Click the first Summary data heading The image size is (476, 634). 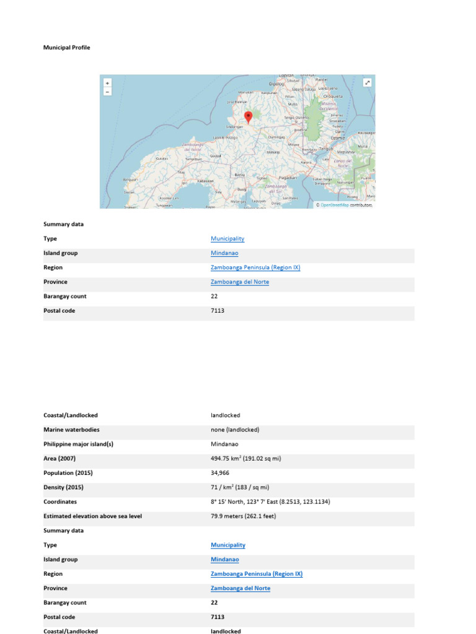(64, 224)
